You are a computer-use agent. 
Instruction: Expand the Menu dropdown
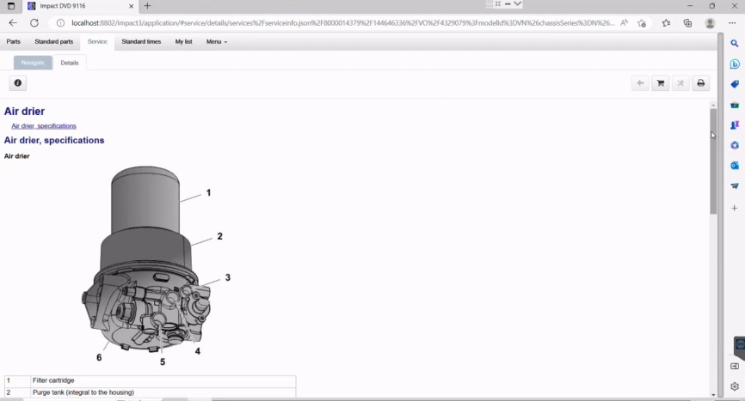tap(217, 41)
